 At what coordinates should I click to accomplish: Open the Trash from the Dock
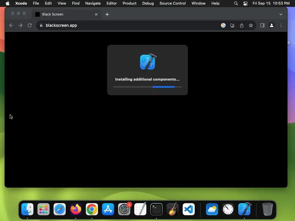(268, 209)
